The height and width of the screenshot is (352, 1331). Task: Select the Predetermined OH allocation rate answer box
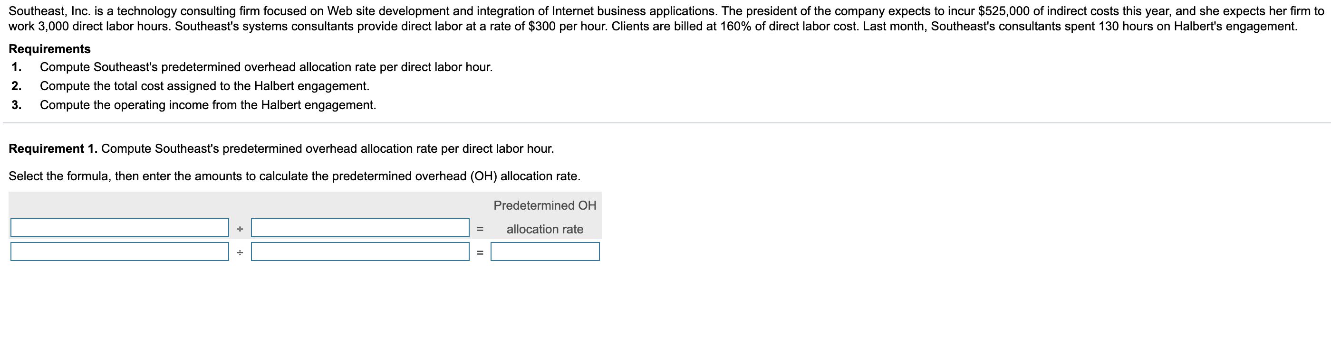545,252
